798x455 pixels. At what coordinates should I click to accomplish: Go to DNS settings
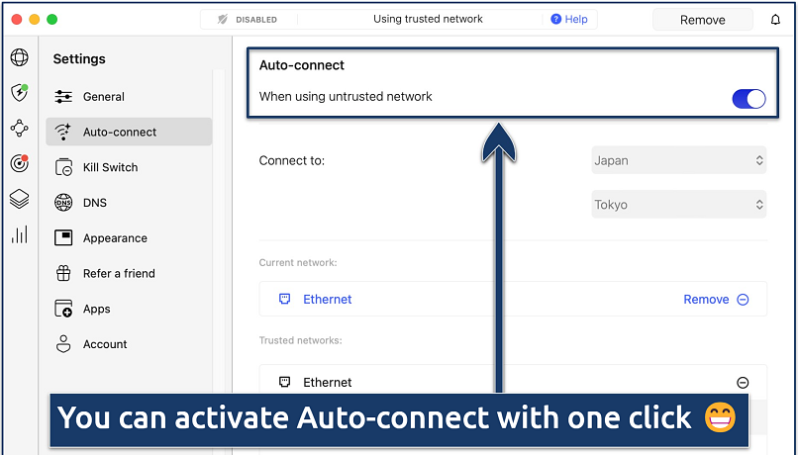[95, 203]
